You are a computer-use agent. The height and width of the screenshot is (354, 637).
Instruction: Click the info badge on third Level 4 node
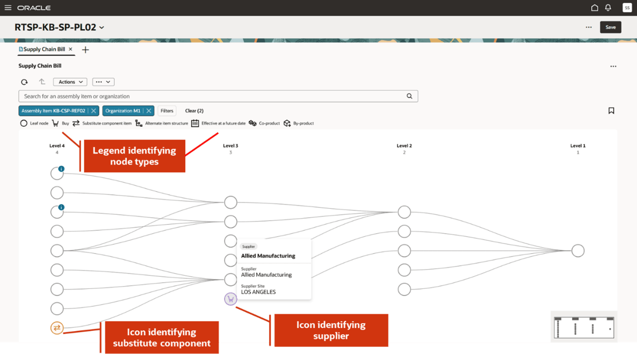point(61,208)
